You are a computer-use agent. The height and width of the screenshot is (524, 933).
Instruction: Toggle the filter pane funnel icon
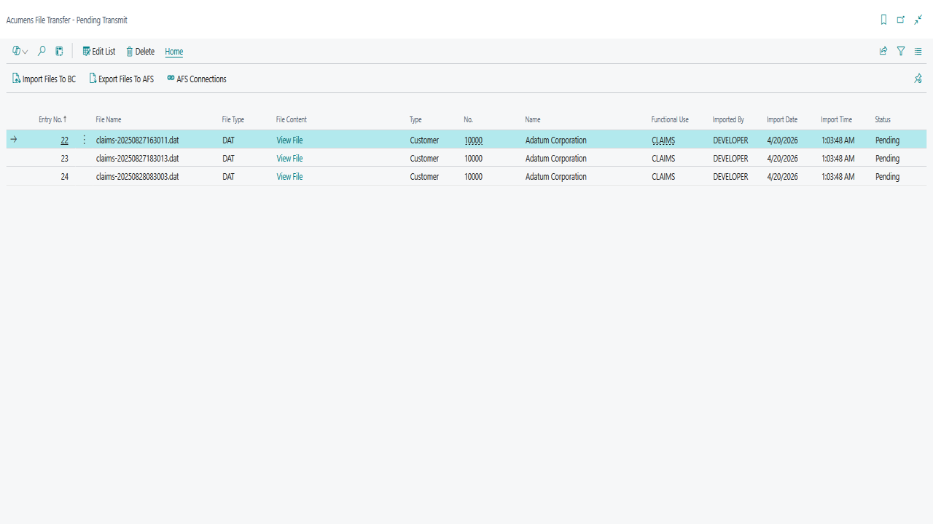901,51
